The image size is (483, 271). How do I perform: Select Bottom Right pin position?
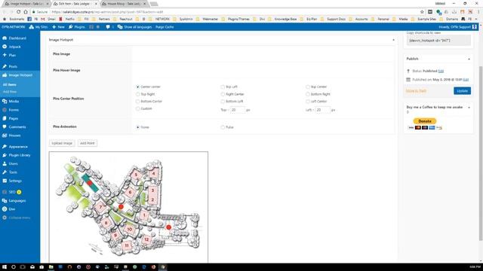[307, 94]
